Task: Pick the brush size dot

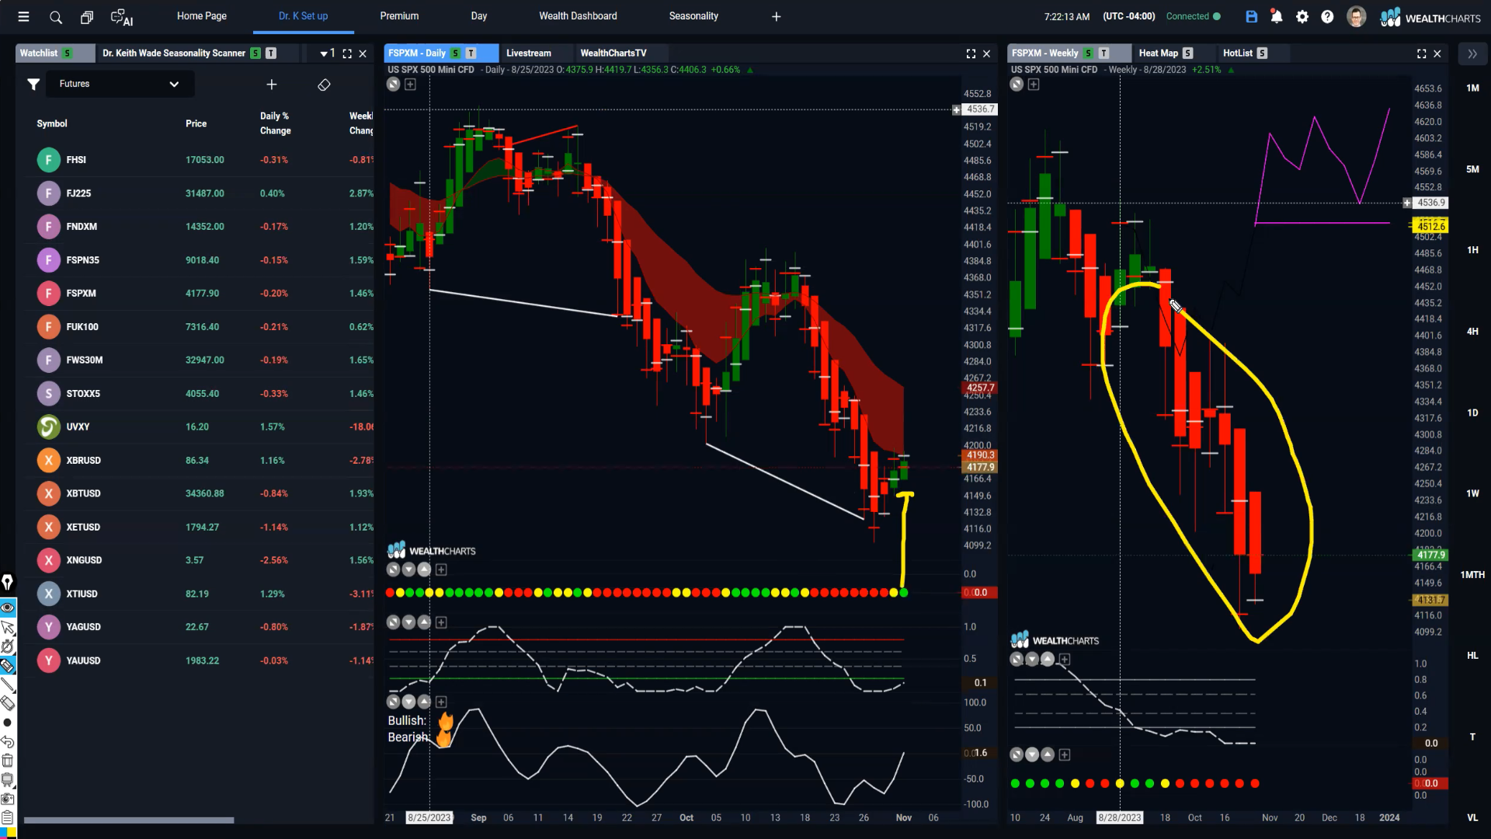Action: click(x=8, y=722)
